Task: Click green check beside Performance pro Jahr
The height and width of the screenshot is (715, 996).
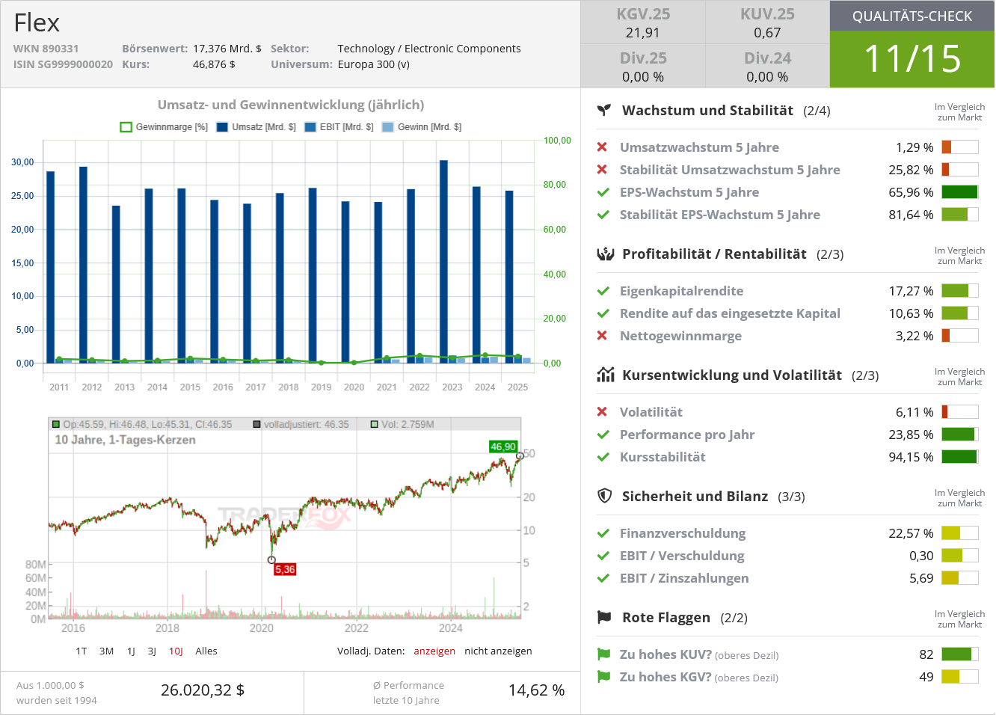Action: (603, 435)
